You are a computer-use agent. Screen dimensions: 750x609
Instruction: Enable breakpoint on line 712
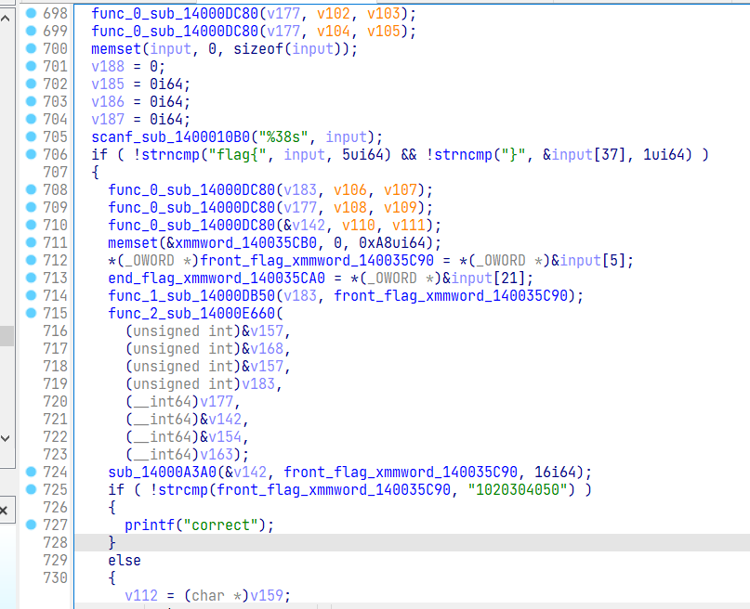tap(32, 260)
